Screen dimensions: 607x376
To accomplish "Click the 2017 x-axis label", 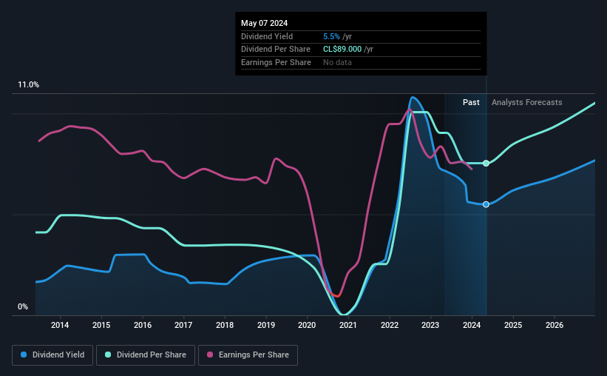I will [x=183, y=325].
